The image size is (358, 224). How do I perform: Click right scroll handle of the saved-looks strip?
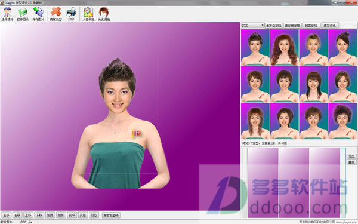(x=343, y=183)
